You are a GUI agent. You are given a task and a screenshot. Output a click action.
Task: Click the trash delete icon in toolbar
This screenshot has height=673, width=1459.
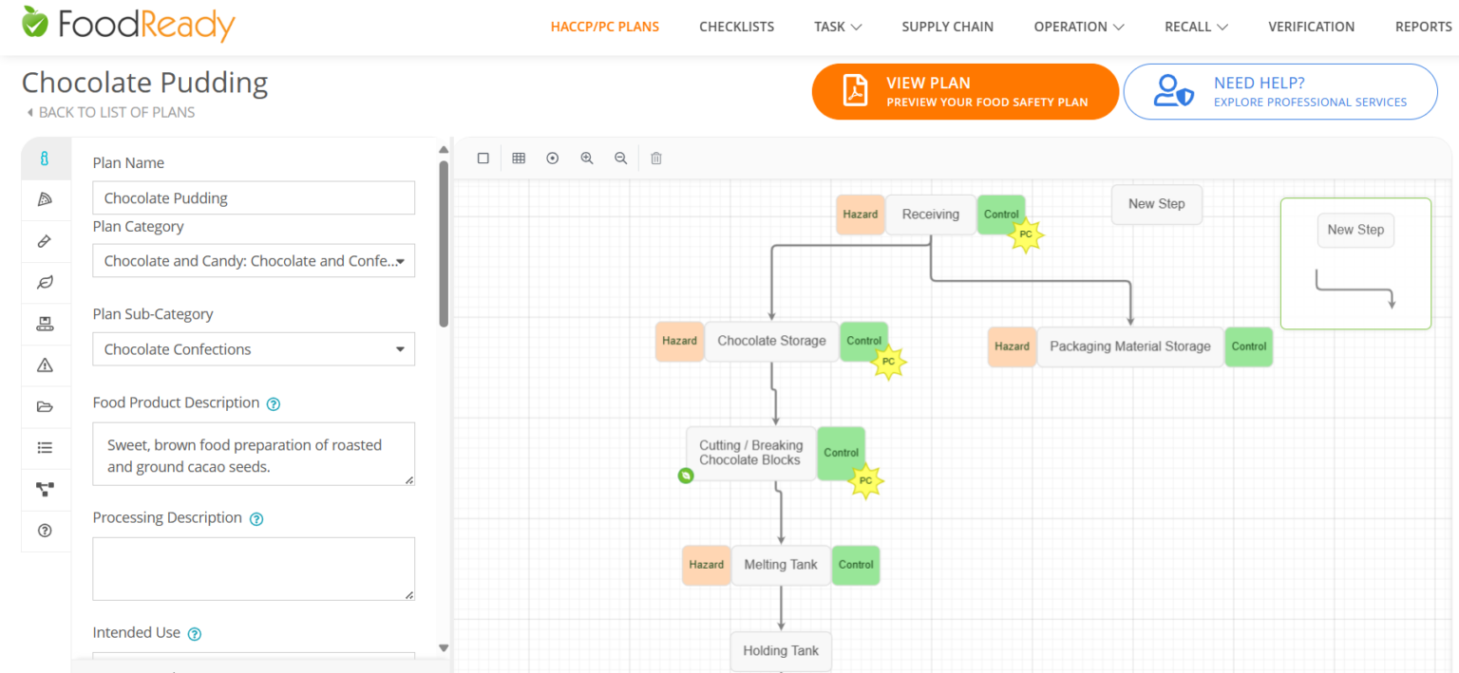[656, 159]
